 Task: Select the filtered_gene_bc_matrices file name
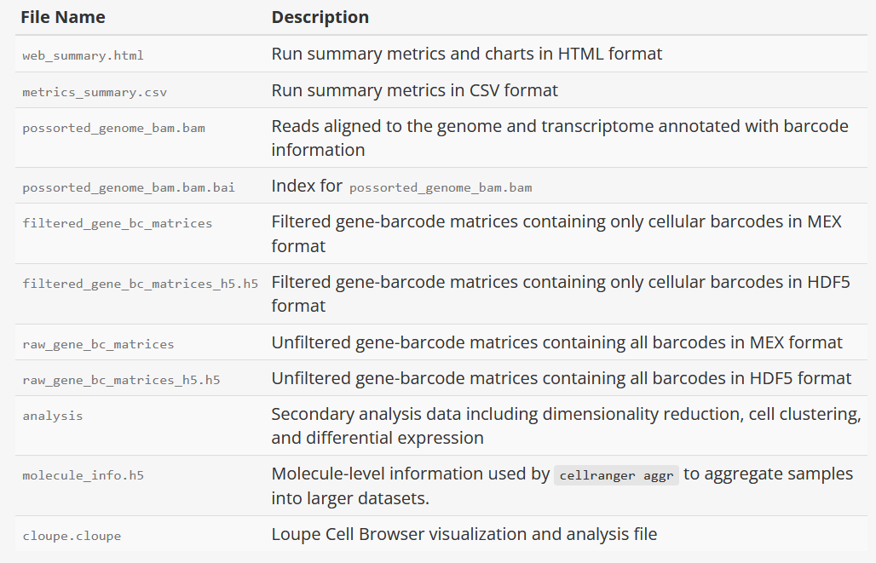click(117, 223)
